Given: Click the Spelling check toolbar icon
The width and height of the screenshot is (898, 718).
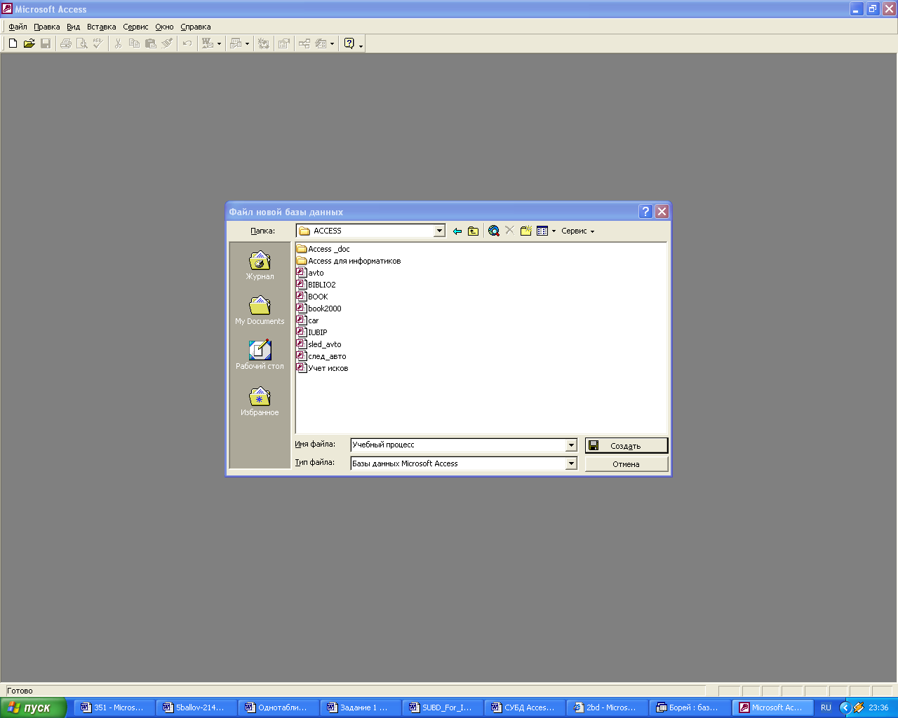Looking at the screenshot, I should tap(98, 43).
